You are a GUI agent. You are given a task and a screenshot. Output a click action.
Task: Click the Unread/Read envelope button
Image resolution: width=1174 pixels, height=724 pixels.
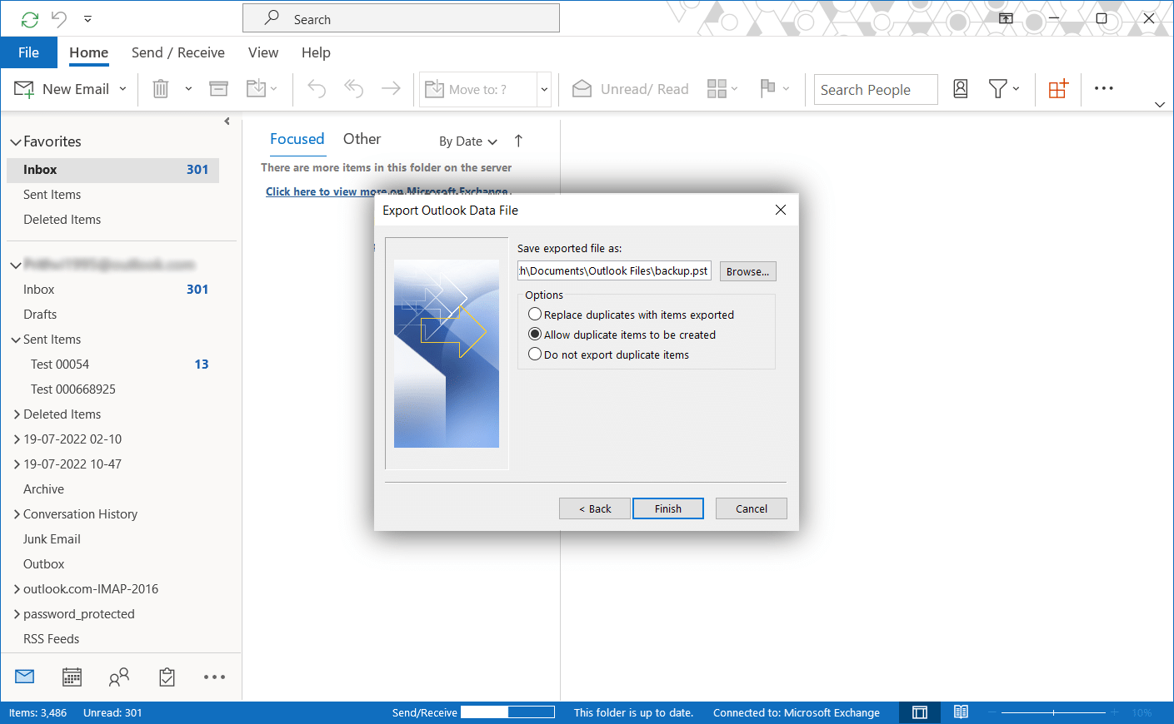pyautogui.click(x=631, y=89)
